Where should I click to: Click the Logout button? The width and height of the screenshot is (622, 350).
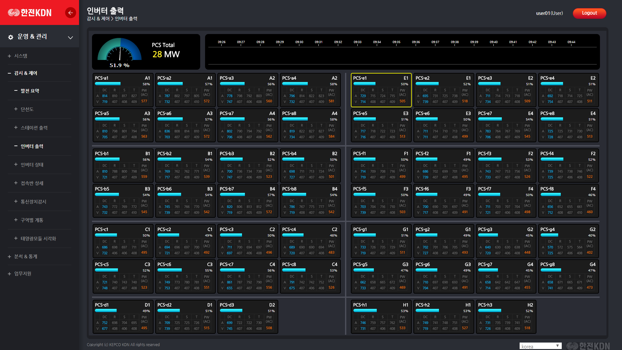pyautogui.click(x=590, y=13)
